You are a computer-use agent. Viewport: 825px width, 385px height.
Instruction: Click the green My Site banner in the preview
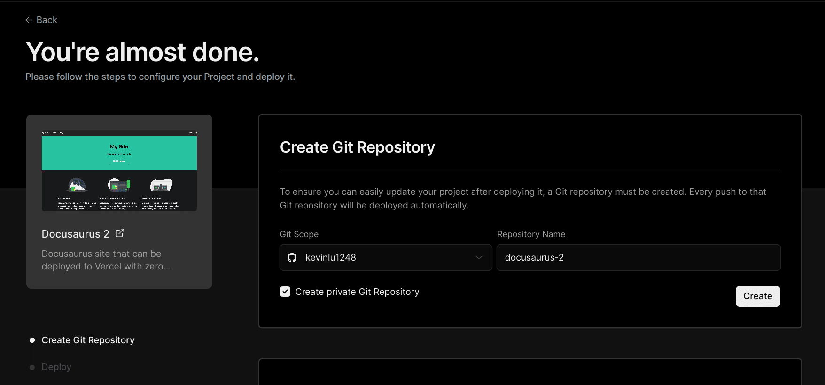coord(119,153)
